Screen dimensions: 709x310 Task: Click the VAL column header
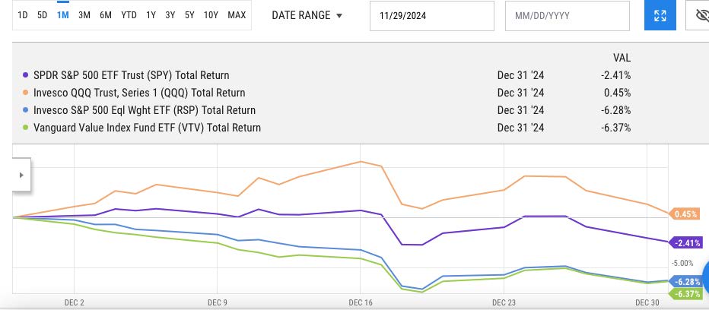click(622, 58)
